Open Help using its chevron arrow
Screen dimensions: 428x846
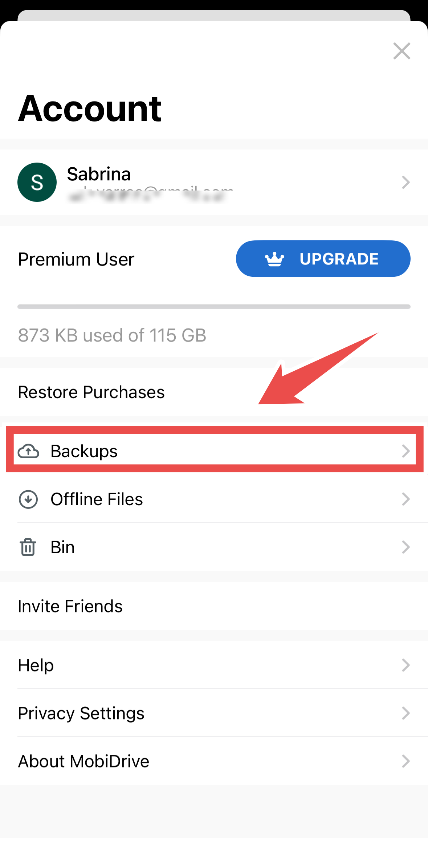(406, 665)
